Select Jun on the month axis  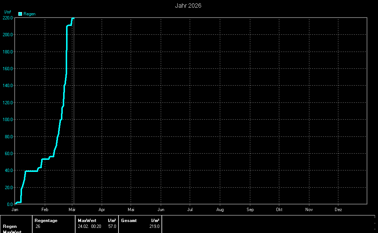tap(161, 210)
